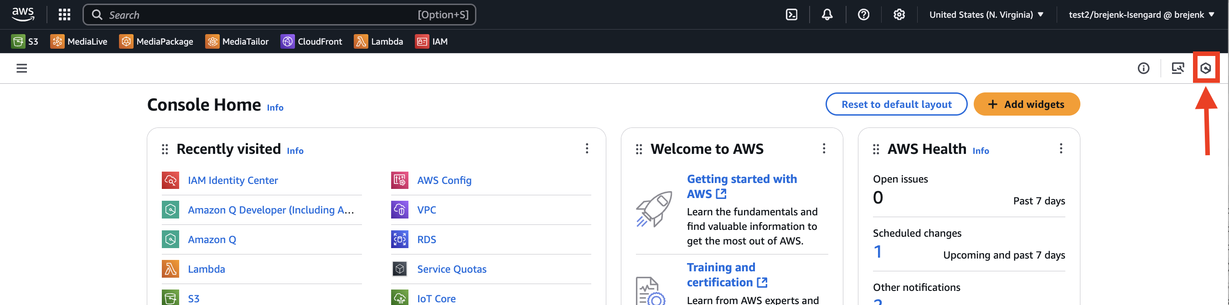This screenshot has height=305, width=1229.
Task: Open the CloudFront favorite shortcut
Action: pos(311,41)
